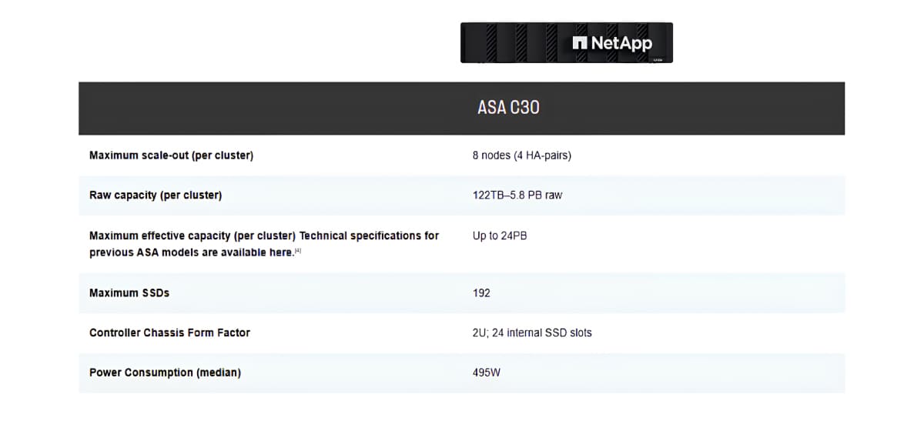Select 'Raw capacity (per cluster)' label
924x428 pixels.
coord(156,196)
